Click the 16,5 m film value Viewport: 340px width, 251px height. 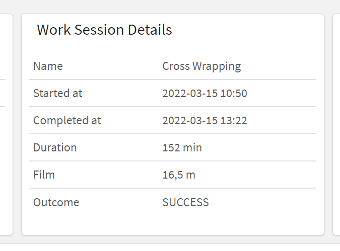pos(179,175)
